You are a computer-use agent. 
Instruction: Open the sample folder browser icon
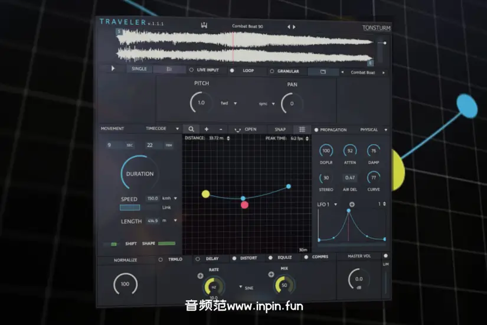point(323,72)
